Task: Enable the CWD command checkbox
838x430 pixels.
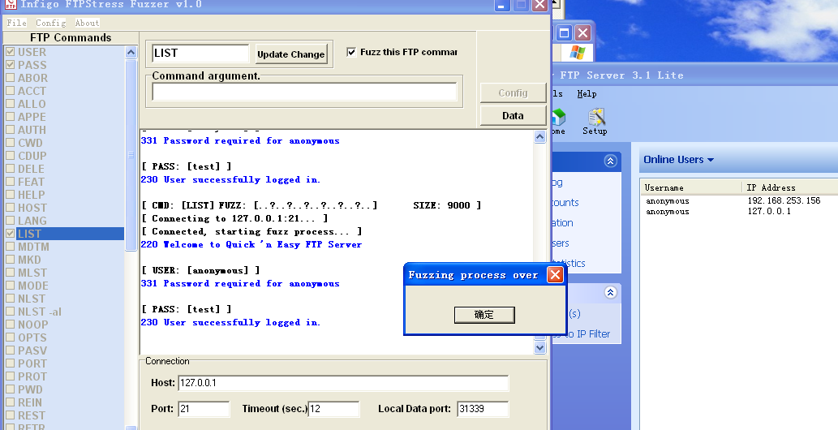Action: (10, 143)
